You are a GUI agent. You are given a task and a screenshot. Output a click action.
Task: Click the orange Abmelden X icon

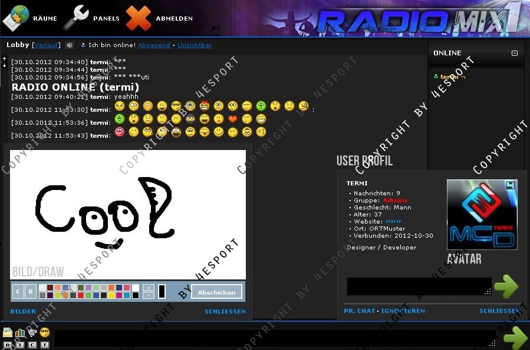pyautogui.click(x=139, y=18)
